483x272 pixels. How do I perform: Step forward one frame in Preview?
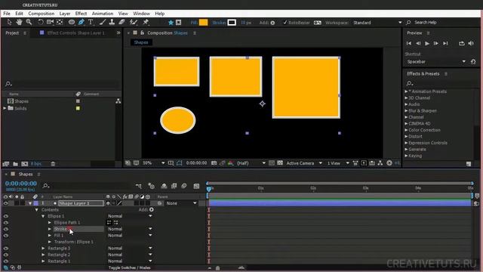pos(436,44)
